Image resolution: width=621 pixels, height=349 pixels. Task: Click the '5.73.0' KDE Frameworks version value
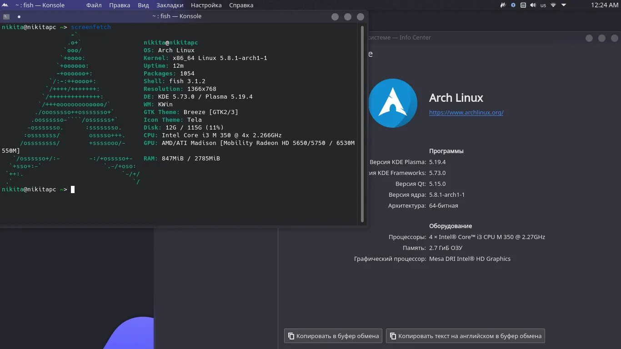click(437, 173)
